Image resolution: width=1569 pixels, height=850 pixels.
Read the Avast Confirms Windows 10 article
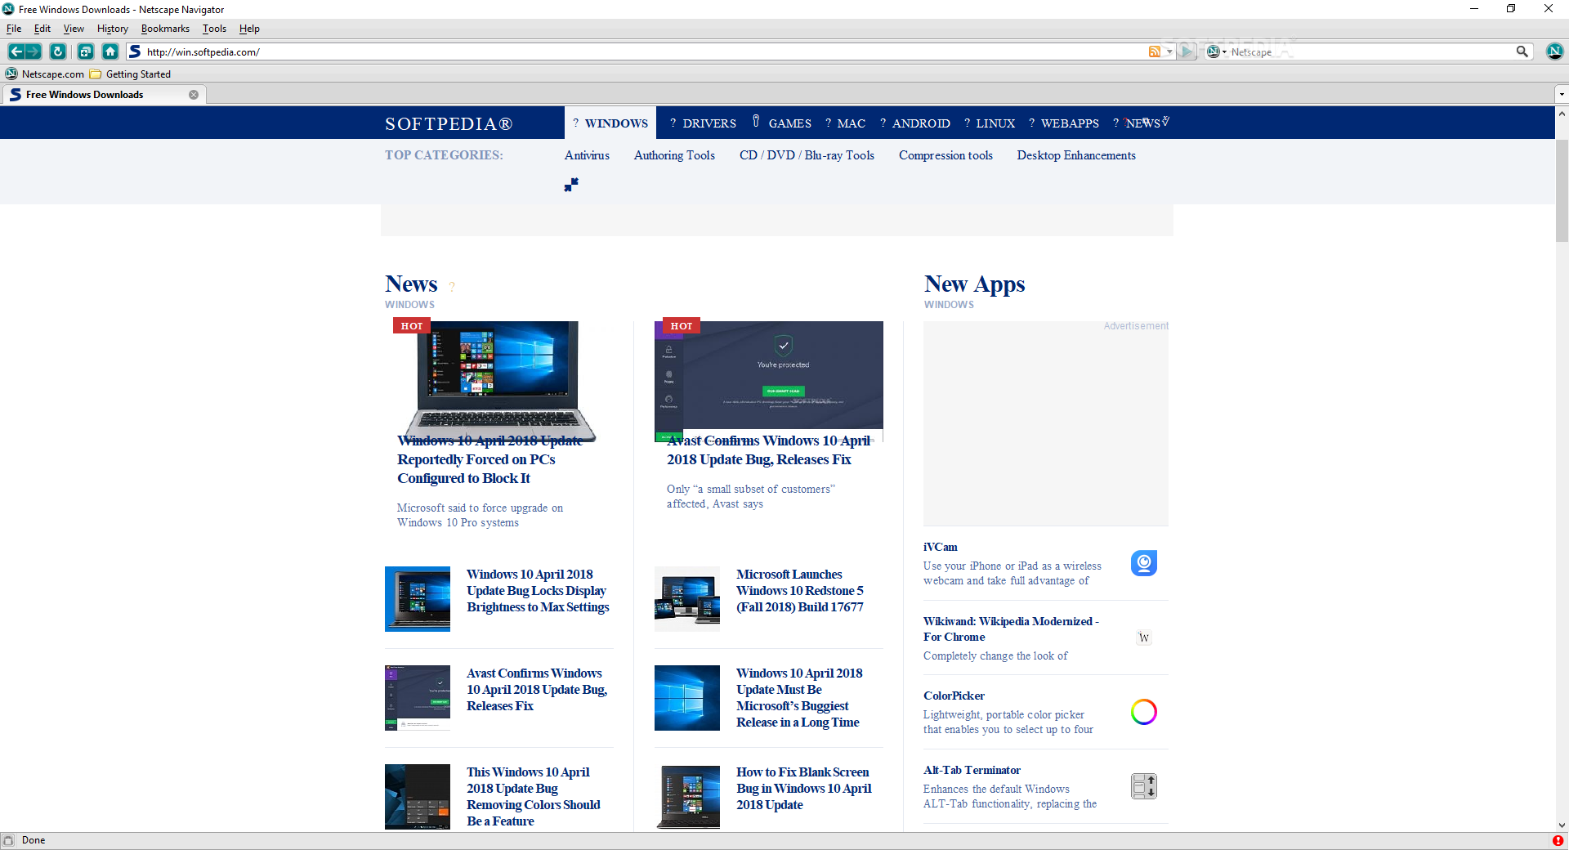tap(767, 450)
